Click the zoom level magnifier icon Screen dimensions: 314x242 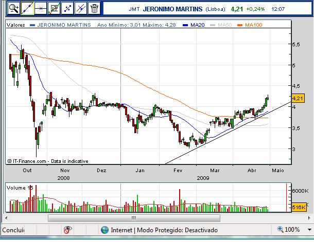point(280,229)
